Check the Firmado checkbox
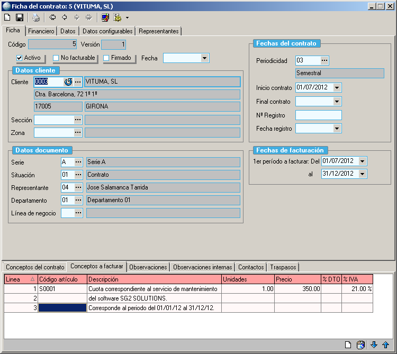The image size is (397, 354). pos(106,58)
